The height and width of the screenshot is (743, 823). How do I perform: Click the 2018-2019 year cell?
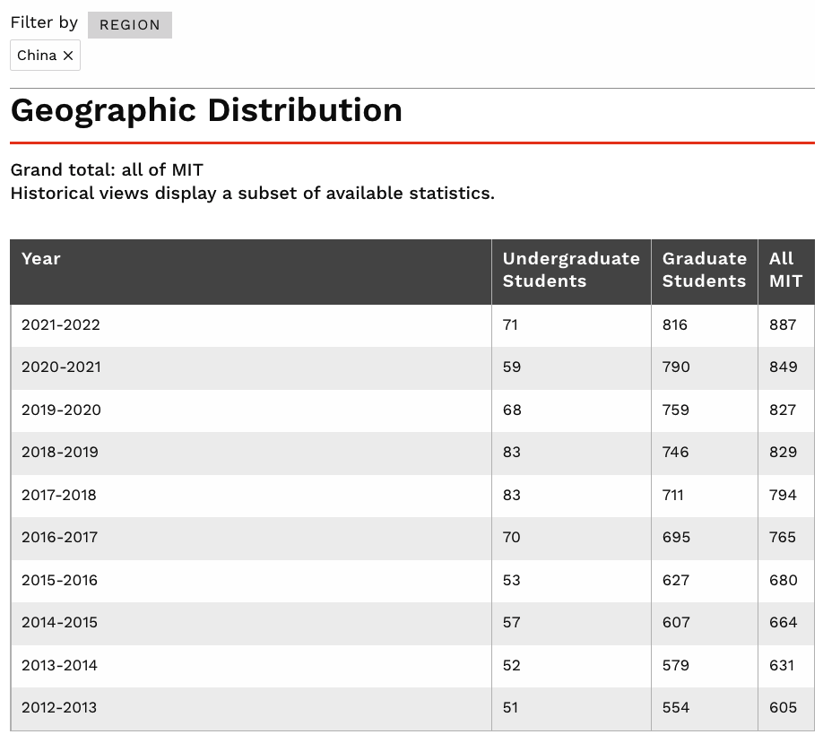60,453
